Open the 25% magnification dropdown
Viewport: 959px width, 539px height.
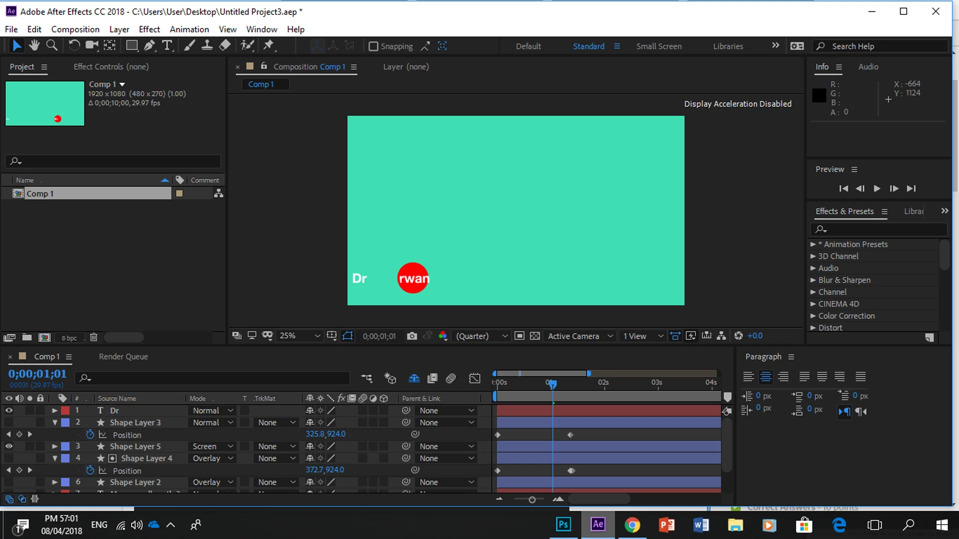click(300, 336)
